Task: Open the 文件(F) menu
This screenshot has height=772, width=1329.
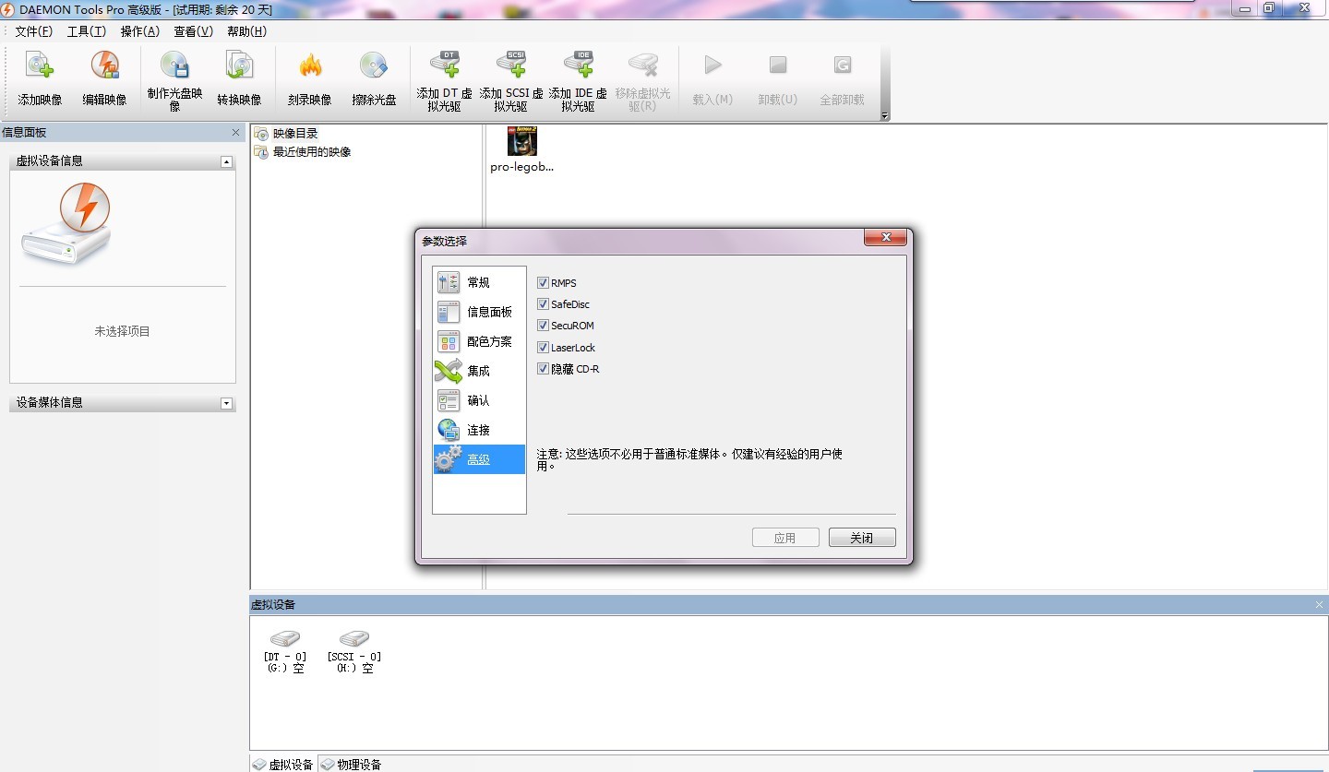Action: 34,31
